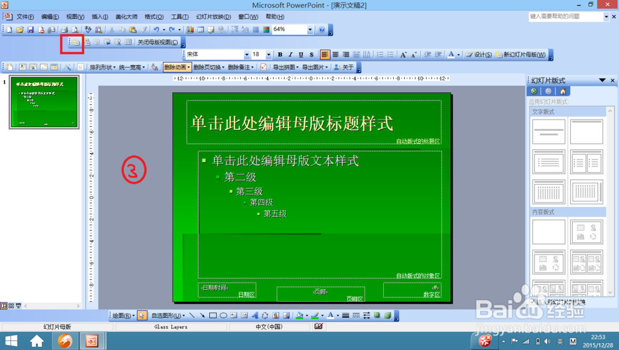
Task: Click the help search input field
Action: point(566,16)
